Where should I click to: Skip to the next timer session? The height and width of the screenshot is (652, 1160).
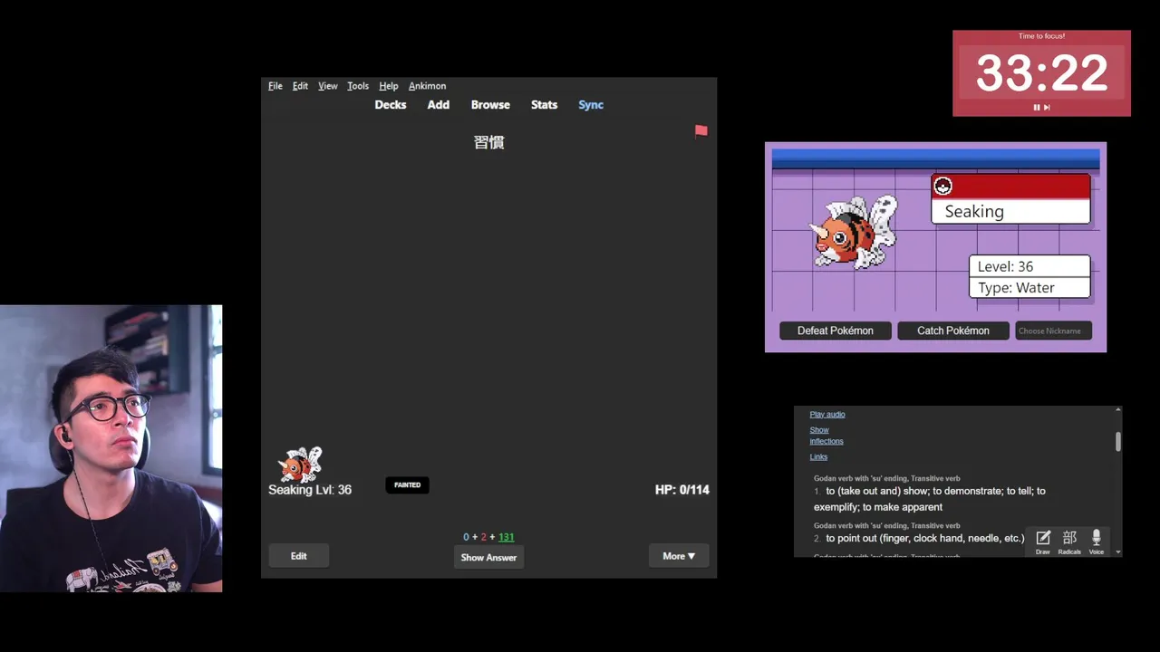[1047, 107]
